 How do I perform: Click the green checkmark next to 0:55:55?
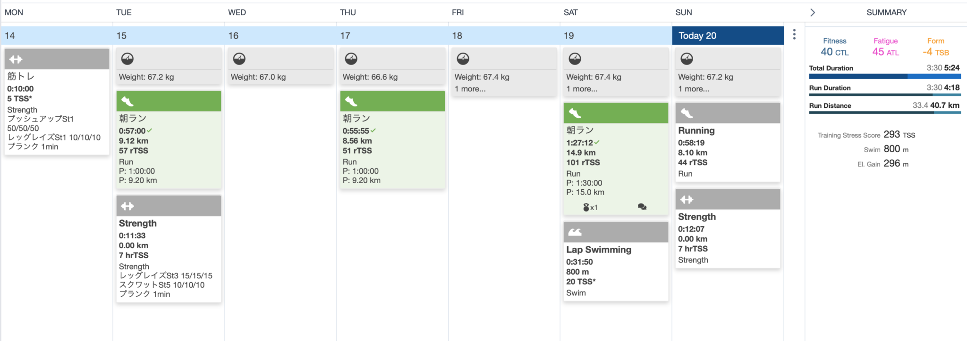coord(373,130)
